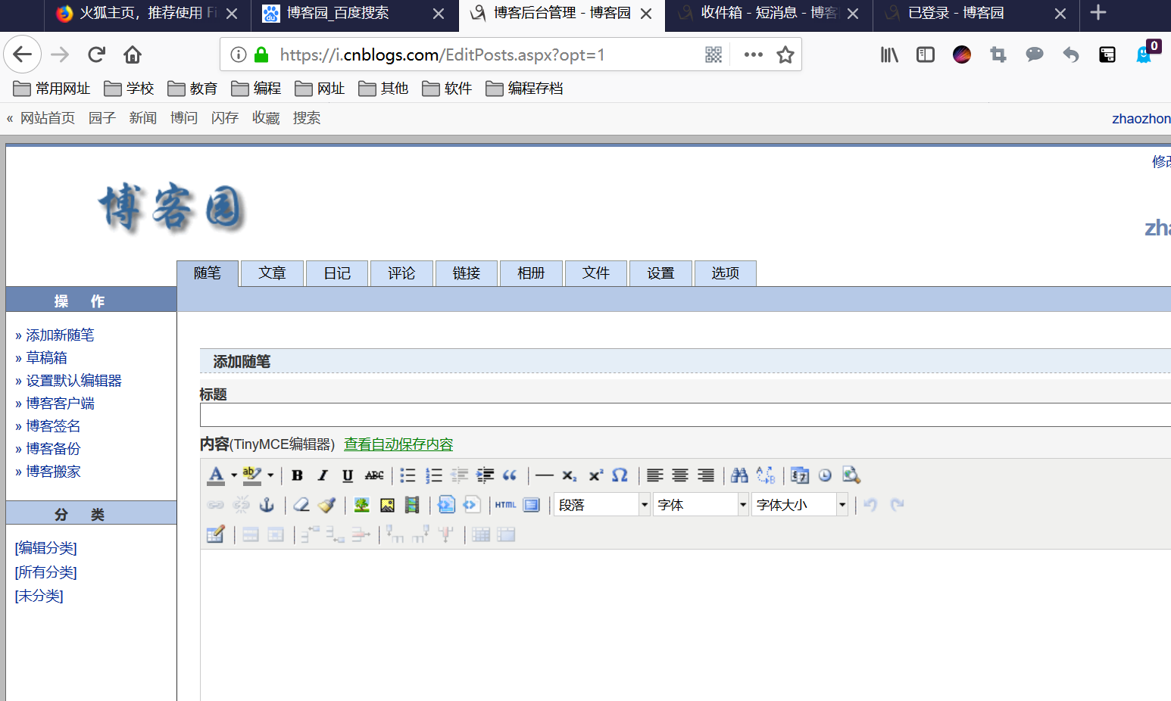This screenshot has width=1171, height=701.
Task: Insert a bulleted unordered list
Action: (408, 475)
